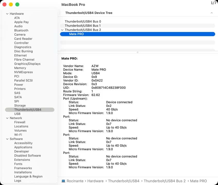218x185 pixels.
Task: Open Fonts under Software
Action: pos(18,164)
